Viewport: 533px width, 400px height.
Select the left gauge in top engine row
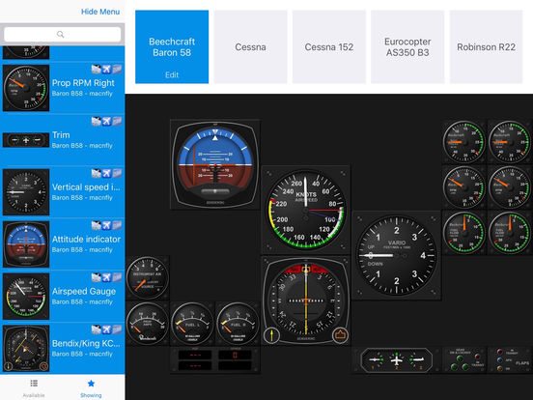tap(464, 141)
